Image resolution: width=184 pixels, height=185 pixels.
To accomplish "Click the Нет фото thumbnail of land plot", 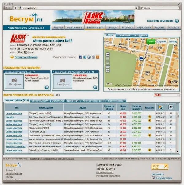I will [14, 82].
